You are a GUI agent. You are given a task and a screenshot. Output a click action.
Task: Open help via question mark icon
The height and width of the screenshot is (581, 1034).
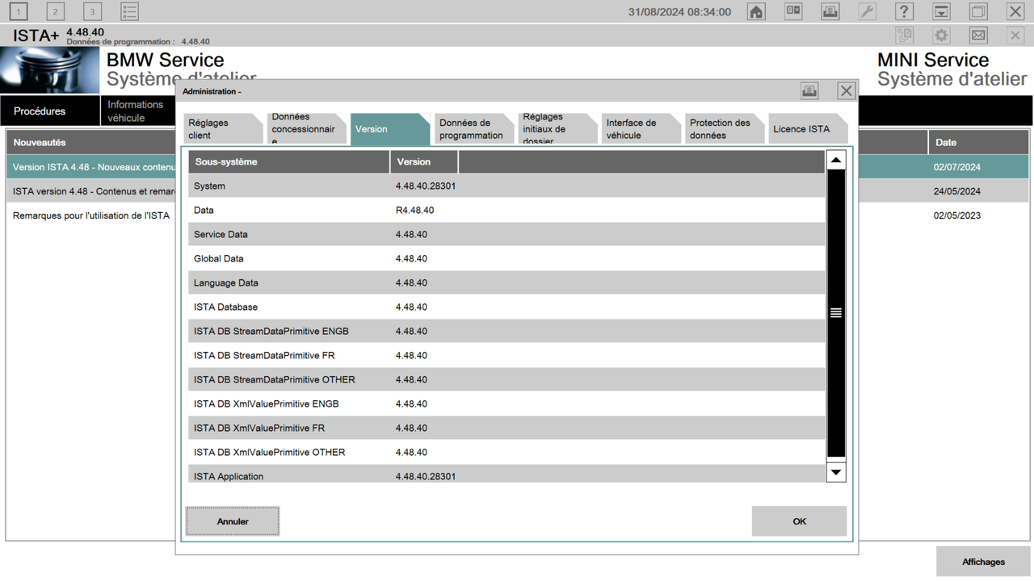[904, 11]
